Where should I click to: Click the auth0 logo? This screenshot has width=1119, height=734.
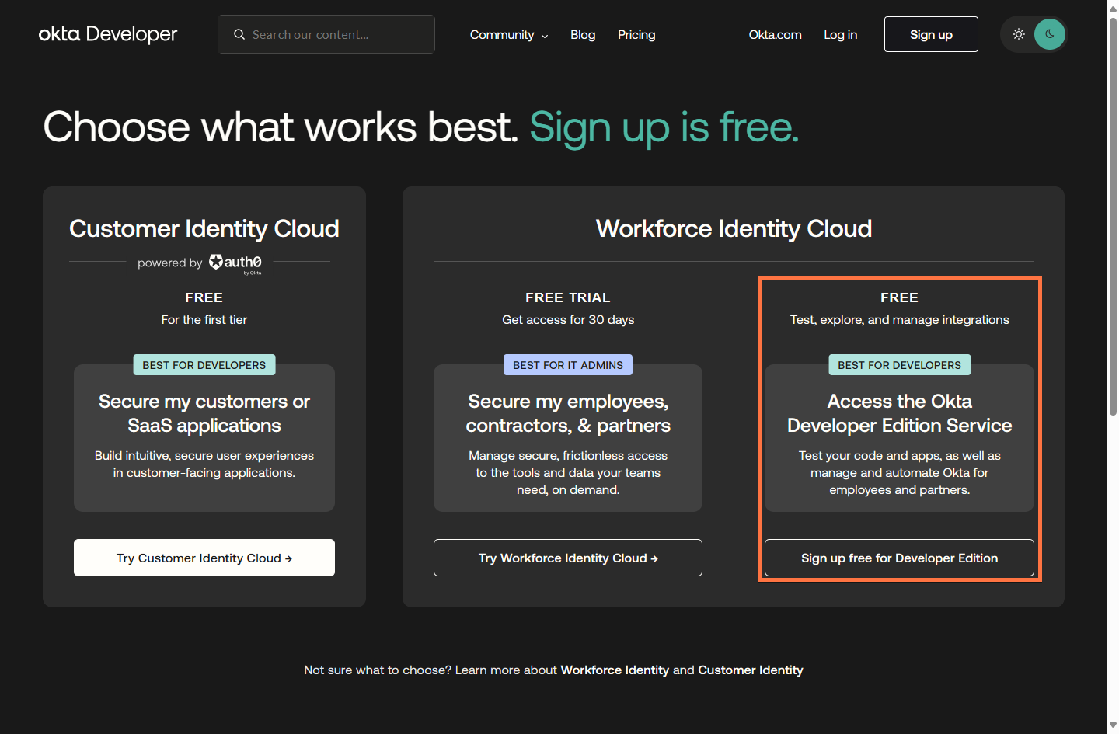(235, 263)
